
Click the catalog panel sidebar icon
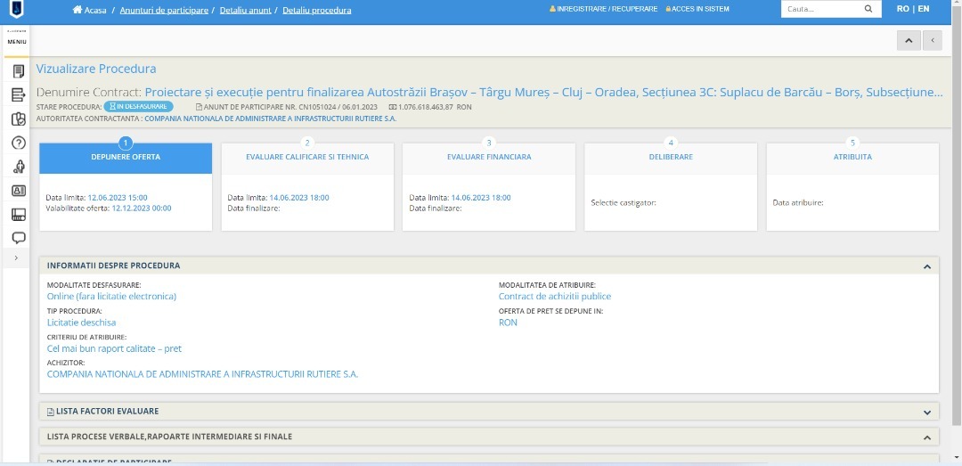click(19, 214)
